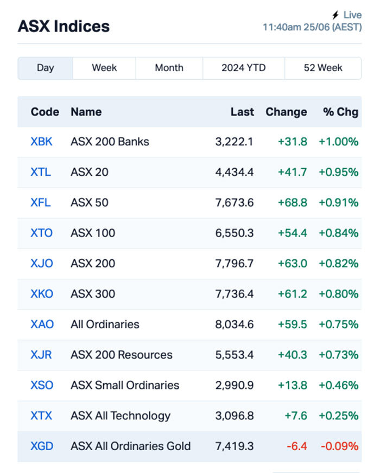
Task: Click the ASX 200 name in XJO row
Action: tap(93, 264)
